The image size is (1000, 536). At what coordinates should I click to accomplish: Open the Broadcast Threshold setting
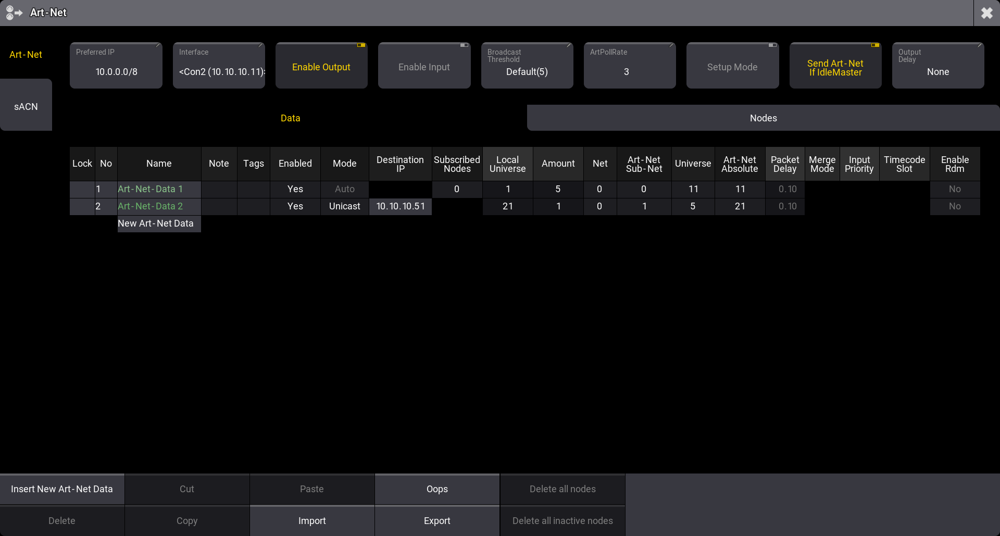click(x=527, y=66)
